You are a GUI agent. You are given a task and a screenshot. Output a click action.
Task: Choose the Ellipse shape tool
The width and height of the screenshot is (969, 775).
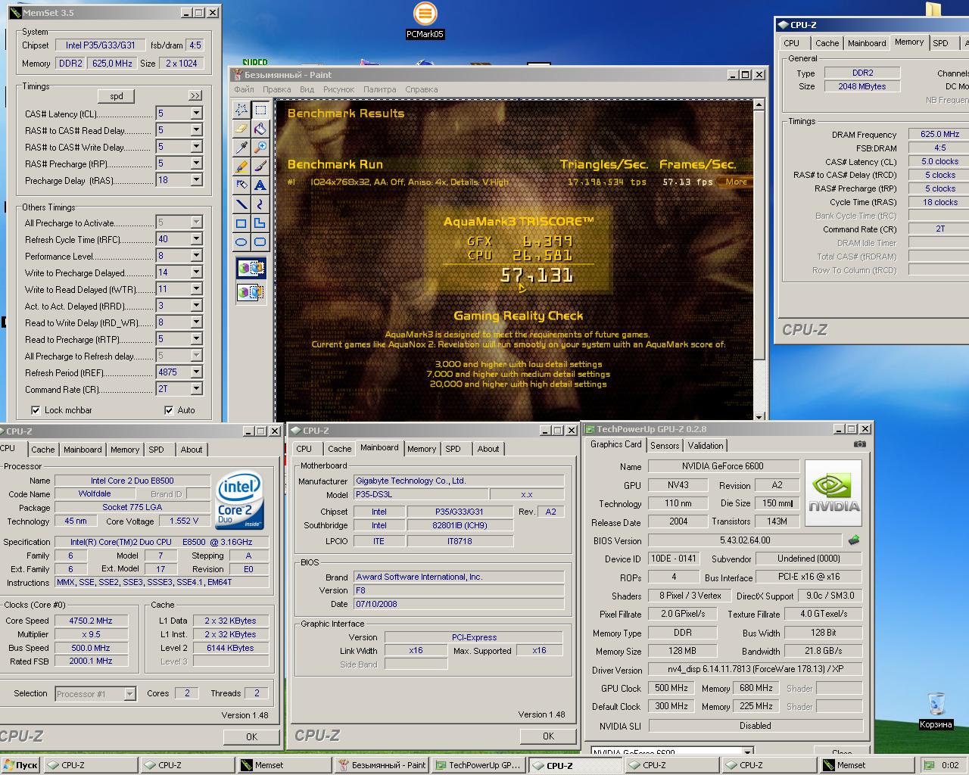pyautogui.click(x=241, y=242)
